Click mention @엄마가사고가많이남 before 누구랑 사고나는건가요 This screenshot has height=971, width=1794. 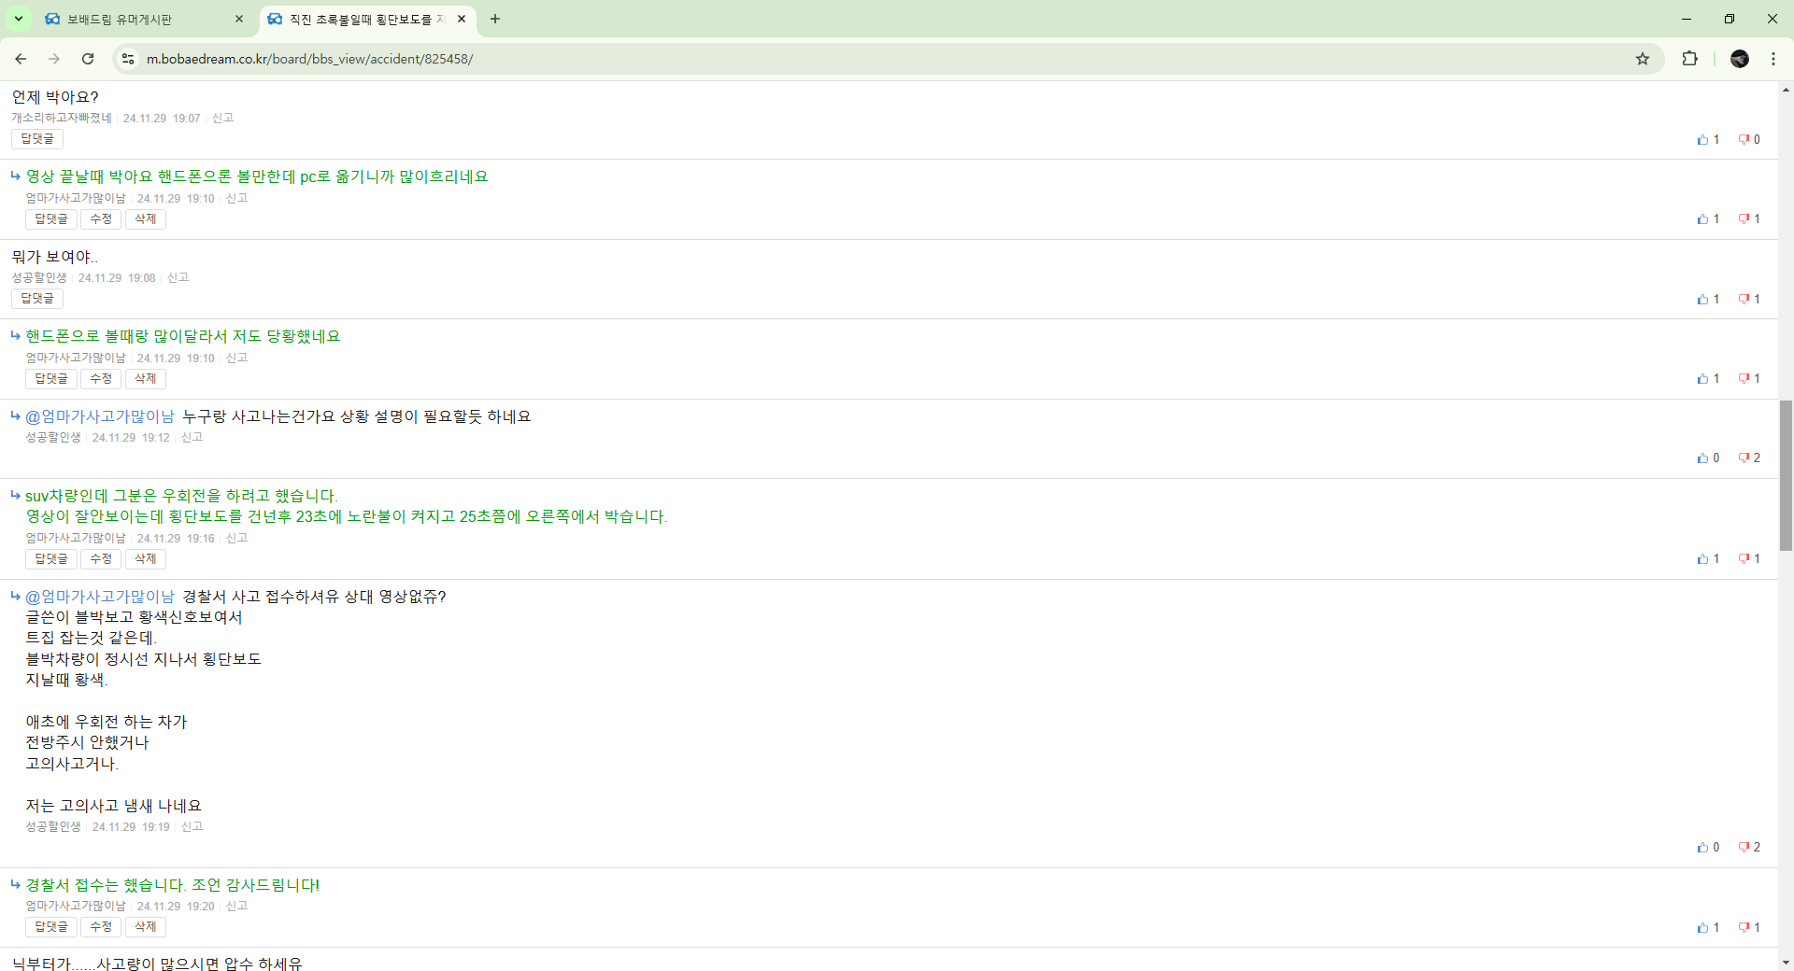100,416
